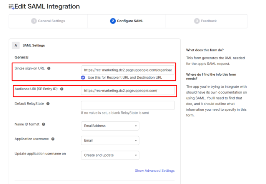Uncheck Use this for Recipient URL checkbox
This screenshot has height=184, width=266.
coord(83,77)
